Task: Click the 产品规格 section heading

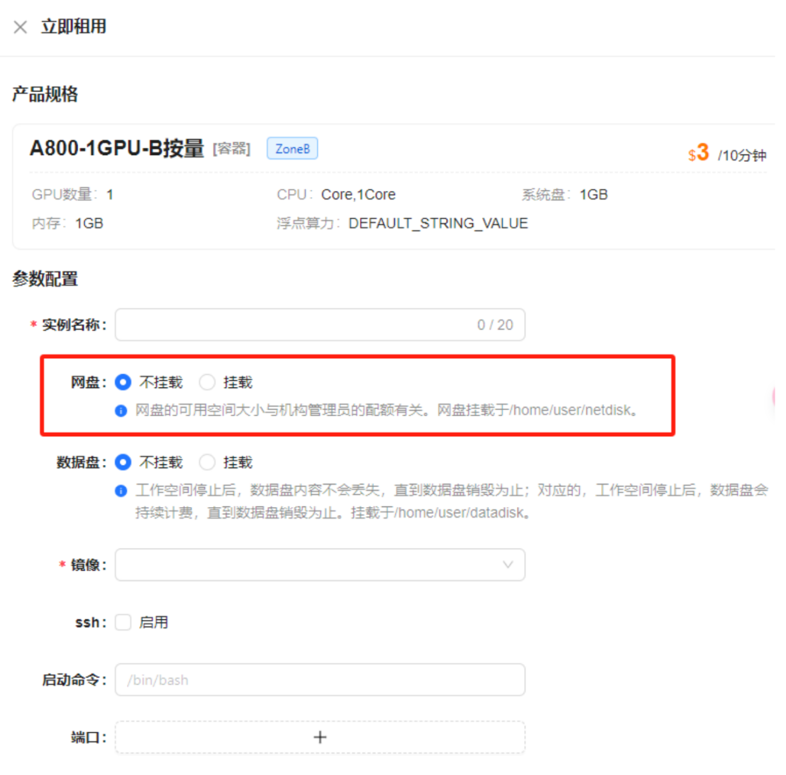Action: point(45,94)
